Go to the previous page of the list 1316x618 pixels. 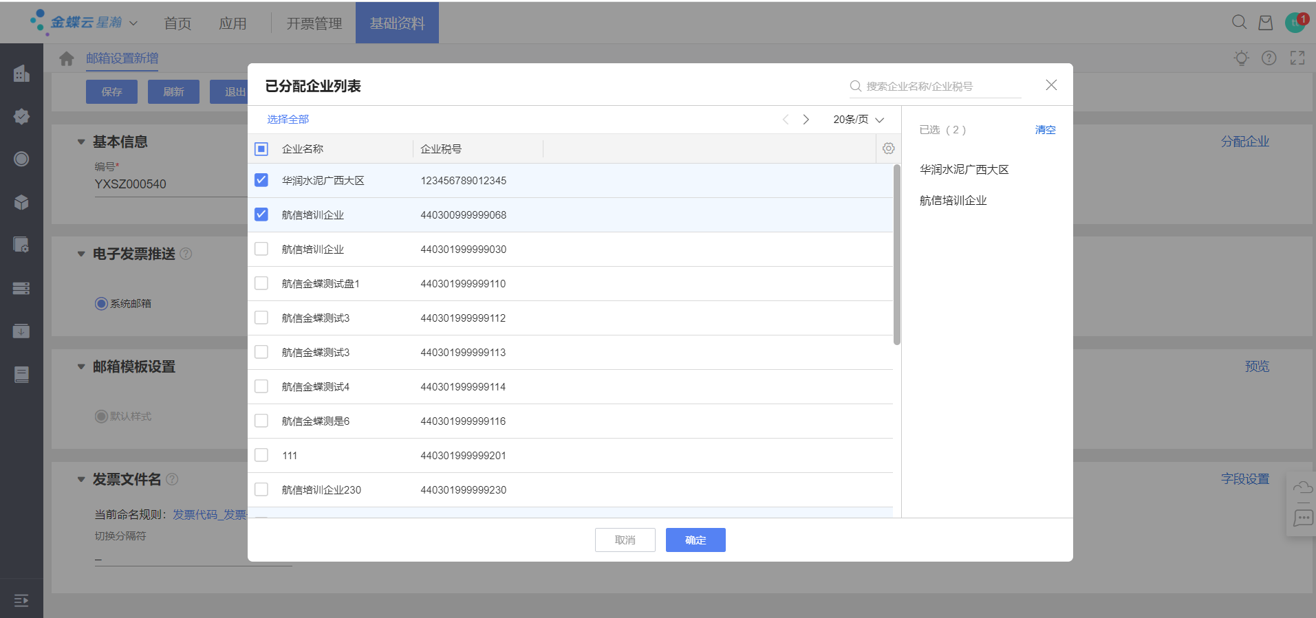(x=786, y=120)
